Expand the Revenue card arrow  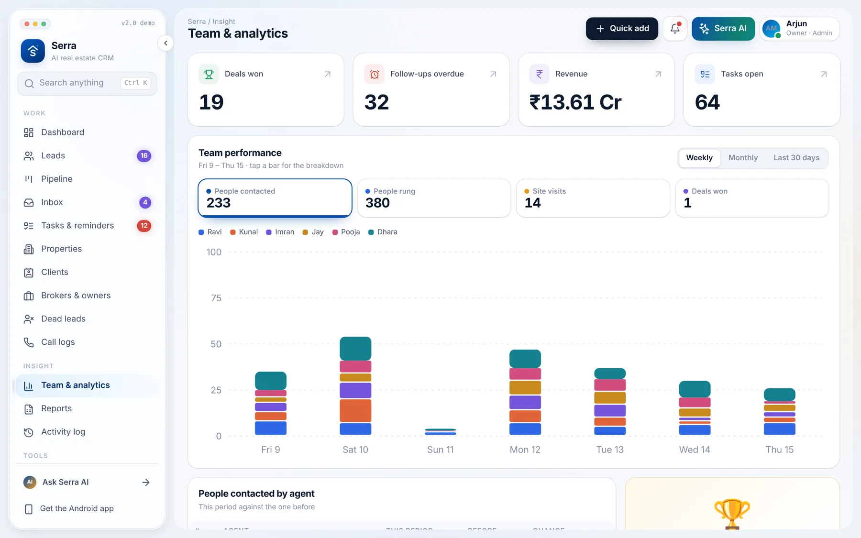(658, 74)
